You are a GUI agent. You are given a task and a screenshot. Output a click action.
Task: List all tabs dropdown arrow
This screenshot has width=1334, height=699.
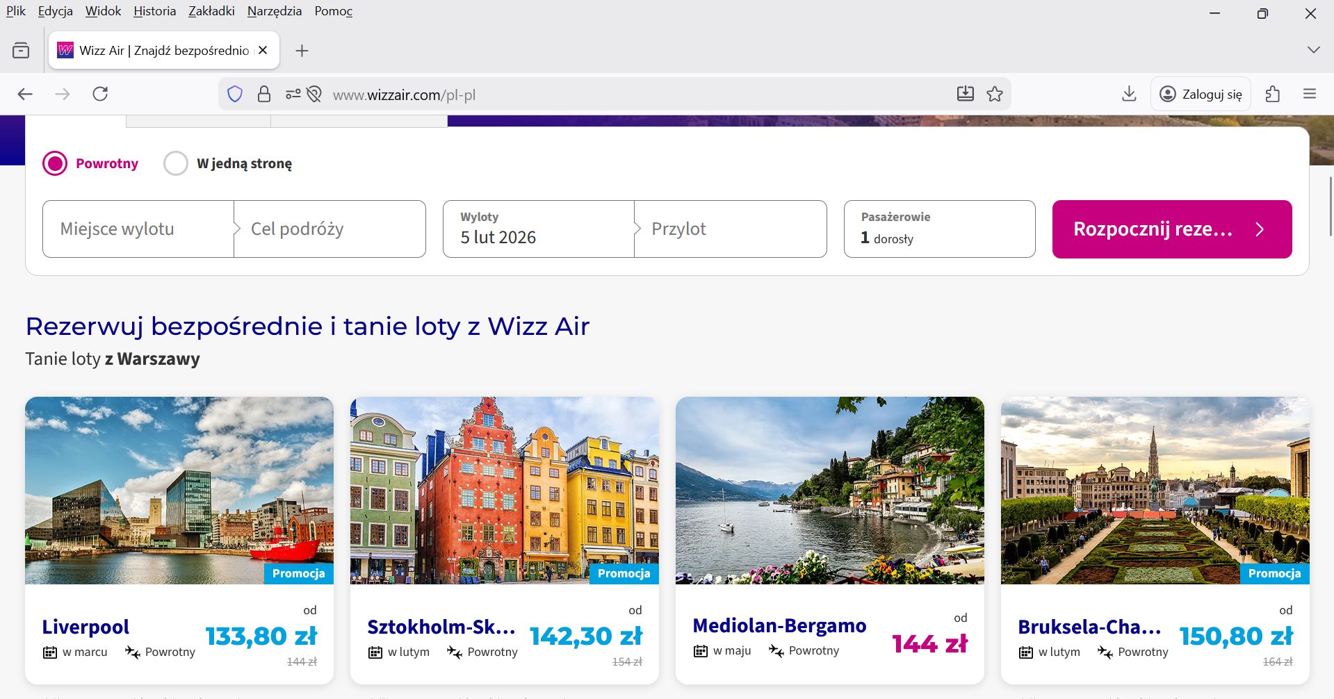(x=1313, y=50)
